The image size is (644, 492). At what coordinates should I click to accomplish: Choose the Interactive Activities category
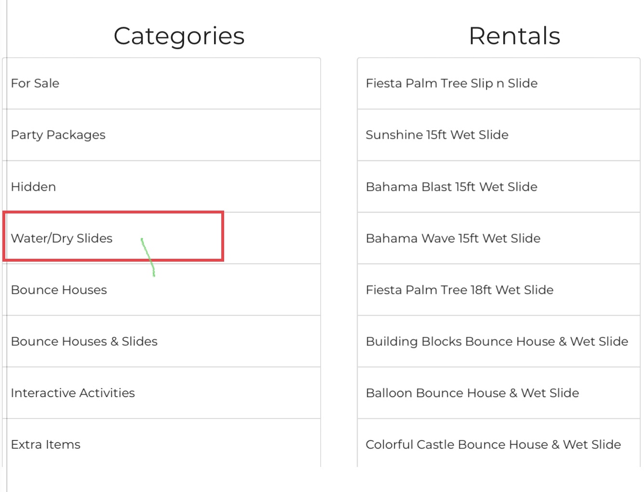73,393
